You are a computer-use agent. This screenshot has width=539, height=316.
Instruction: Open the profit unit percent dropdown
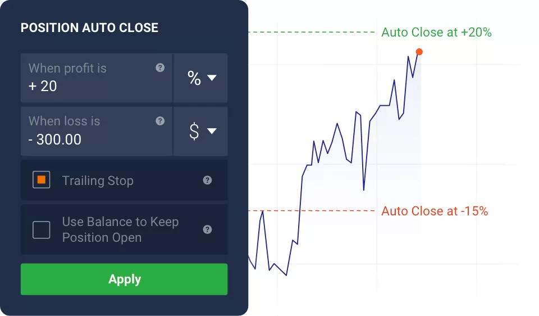tap(200, 78)
